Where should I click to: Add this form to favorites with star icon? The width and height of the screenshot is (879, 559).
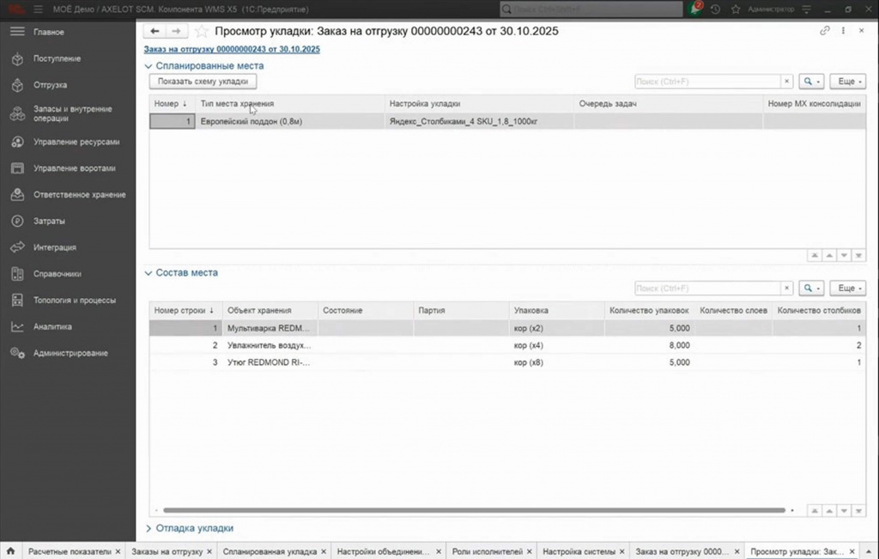[x=201, y=32]
